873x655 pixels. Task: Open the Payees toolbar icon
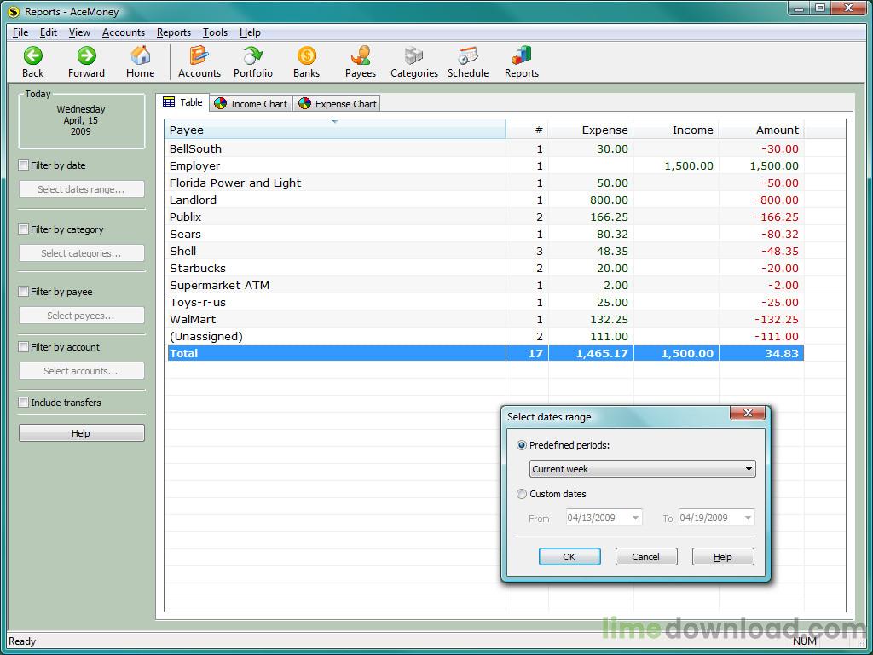point(361,55)
